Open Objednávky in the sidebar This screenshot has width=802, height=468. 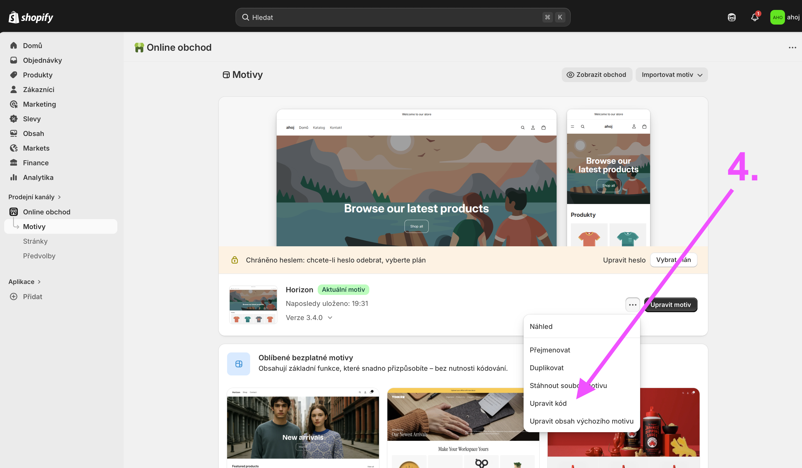point(42,60)
